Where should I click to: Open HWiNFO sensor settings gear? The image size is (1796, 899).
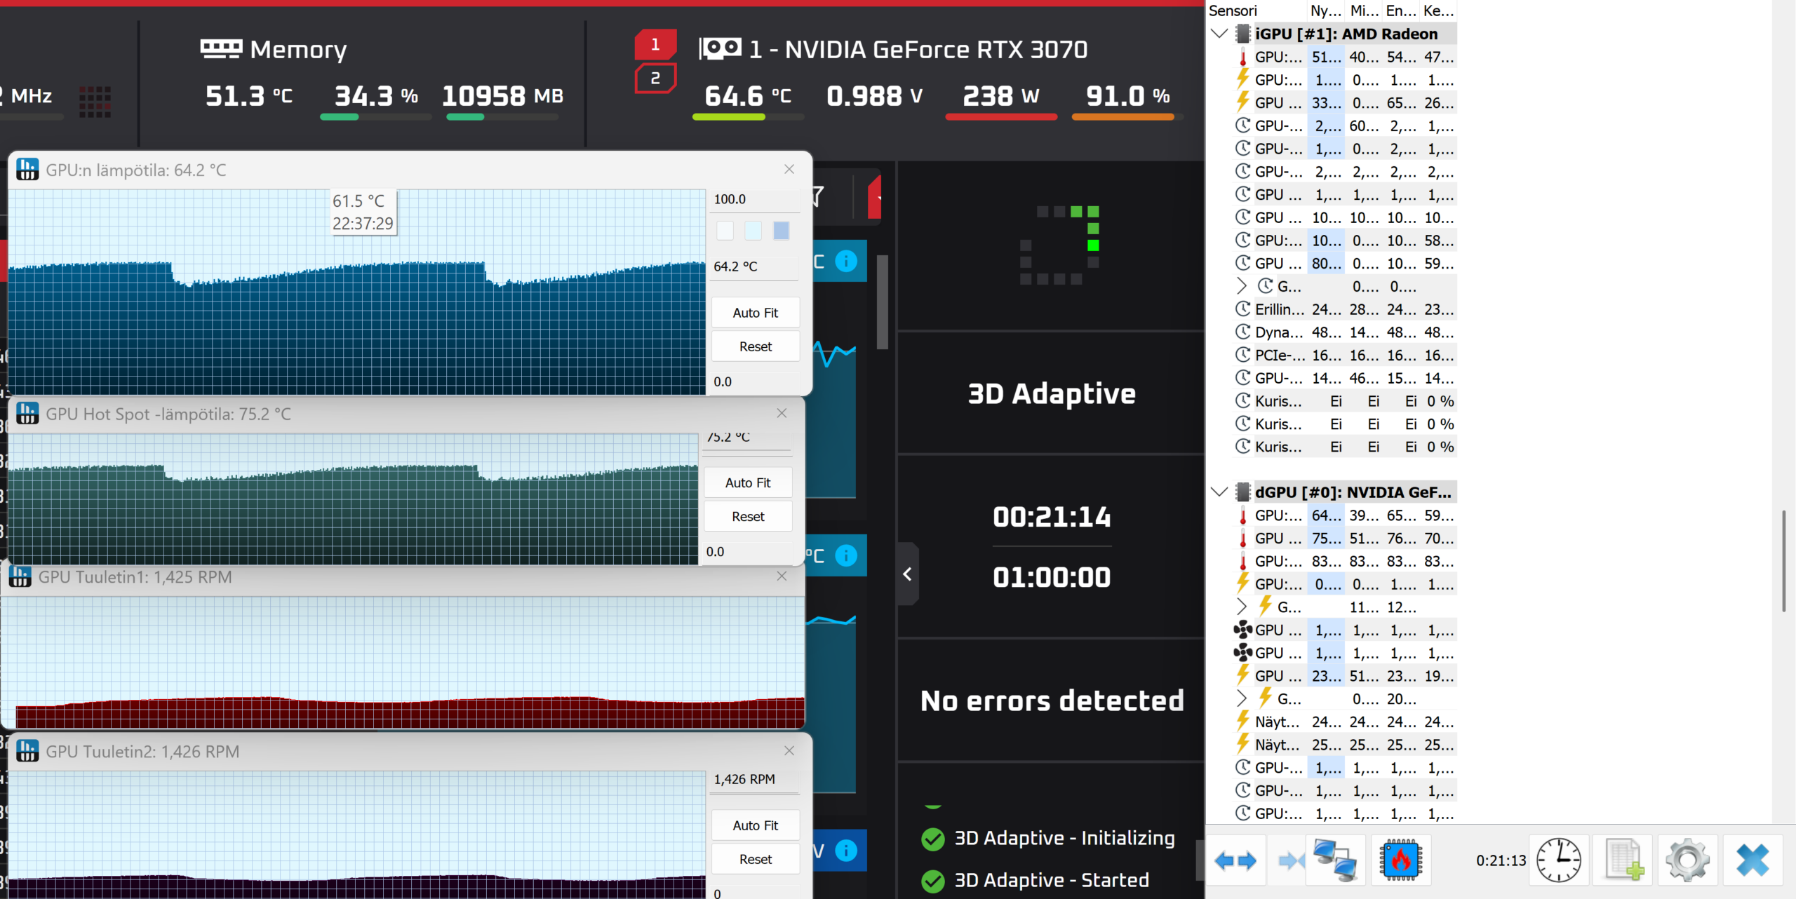pyautogui.click(x=1688, y=860)
